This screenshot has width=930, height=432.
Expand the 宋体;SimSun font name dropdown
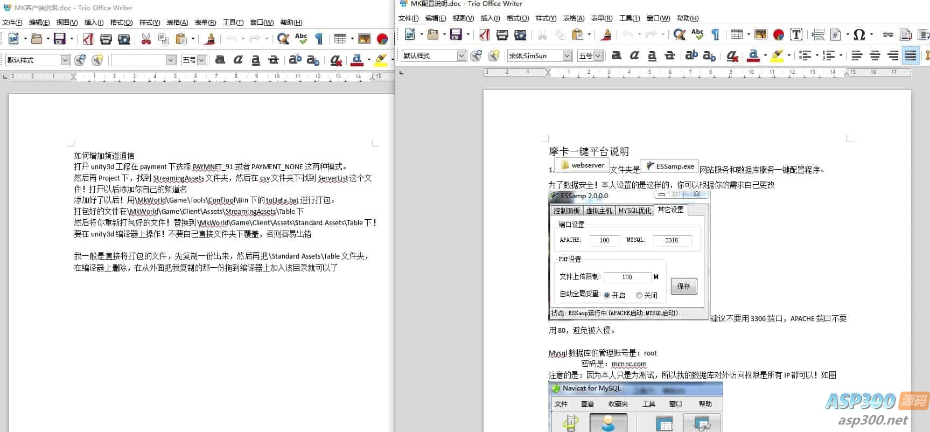point(567,55)
